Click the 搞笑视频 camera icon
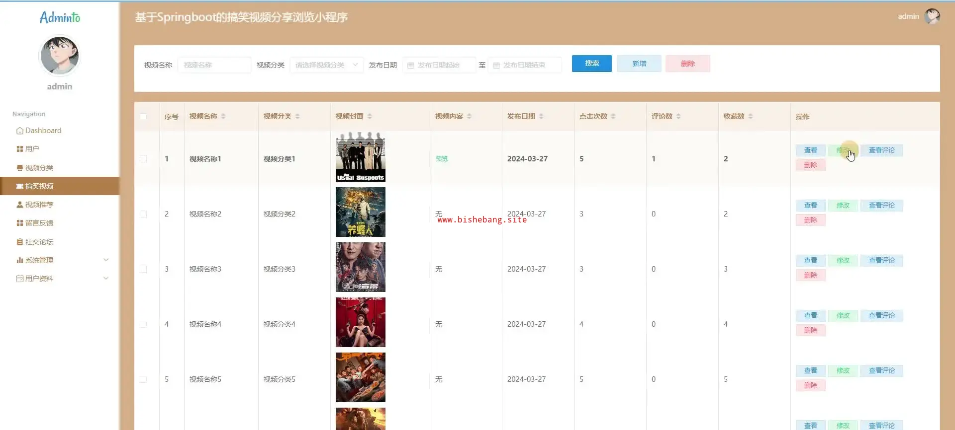 pos(20,186)
